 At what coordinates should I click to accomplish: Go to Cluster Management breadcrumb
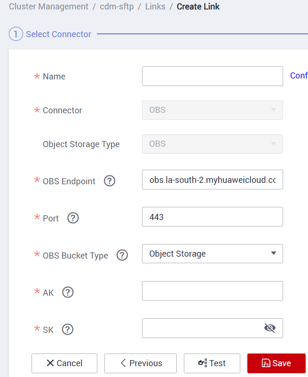48,7
